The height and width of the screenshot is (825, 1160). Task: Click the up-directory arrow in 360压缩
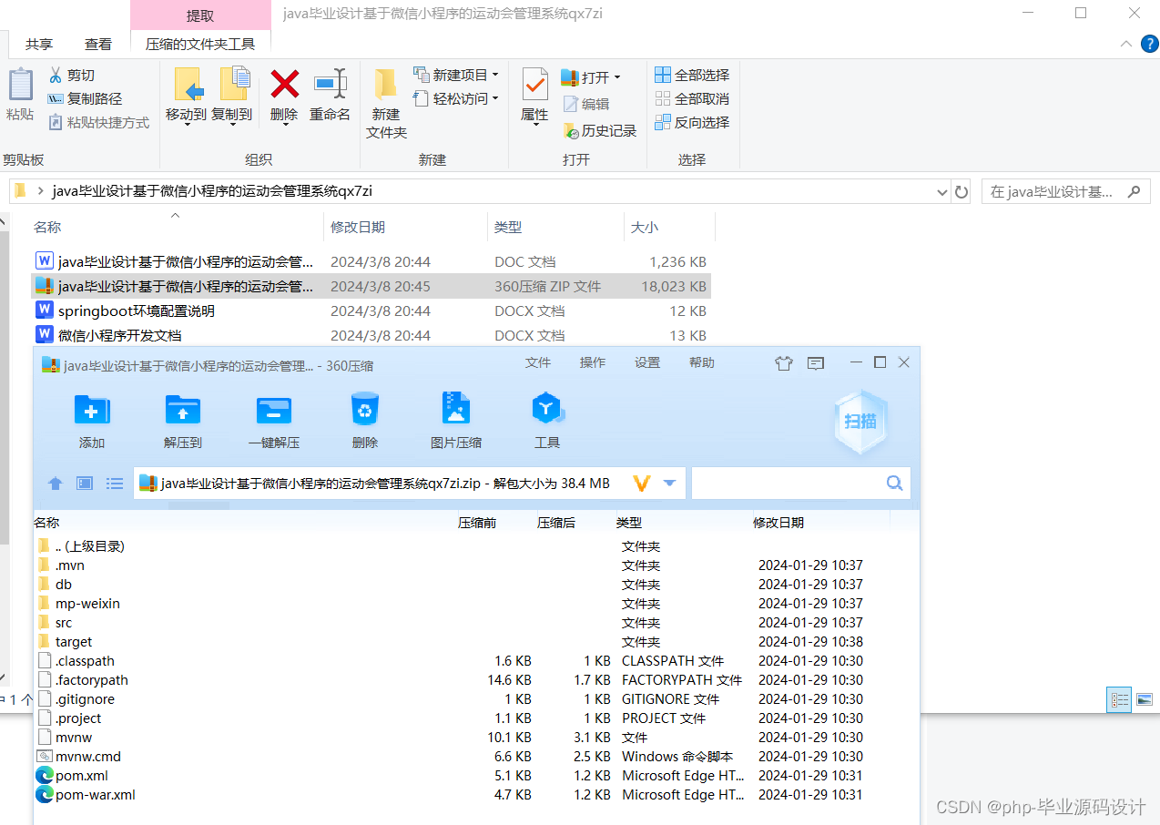[x=56, y=484]
